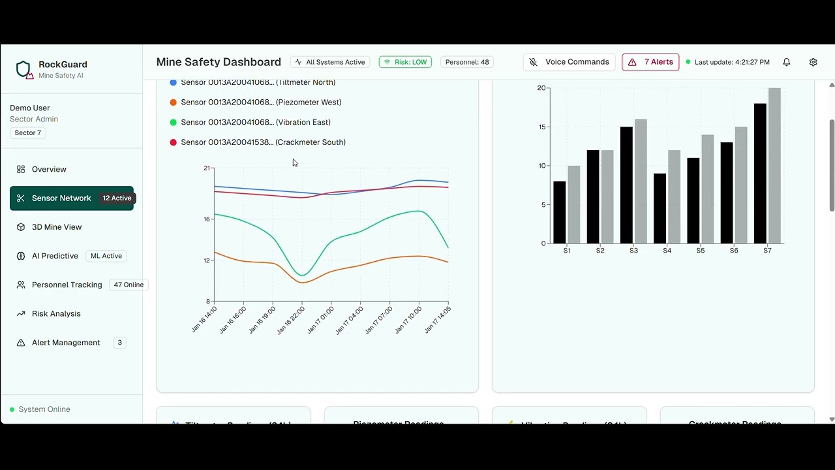
Task: Click the Sector Admin role text
Action: coord(34,119)
